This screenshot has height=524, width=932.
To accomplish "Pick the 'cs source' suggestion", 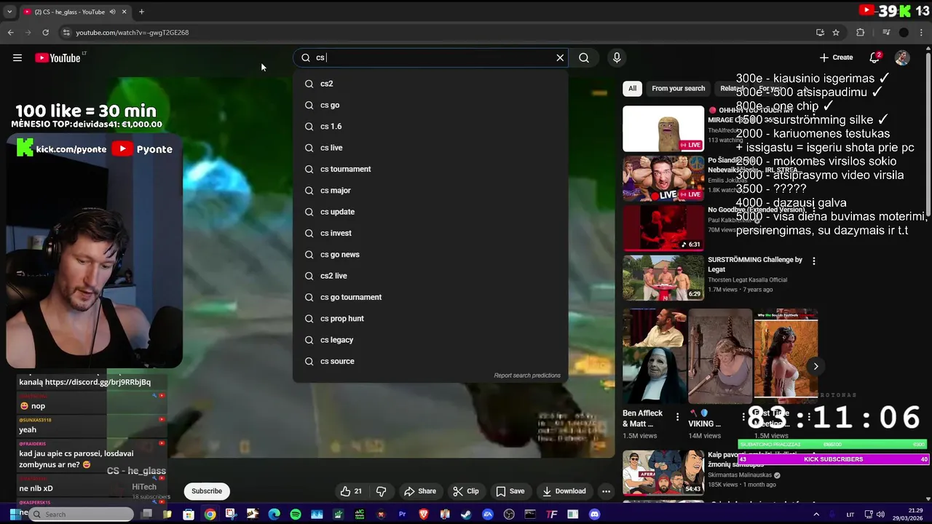I will coord(430,361).
